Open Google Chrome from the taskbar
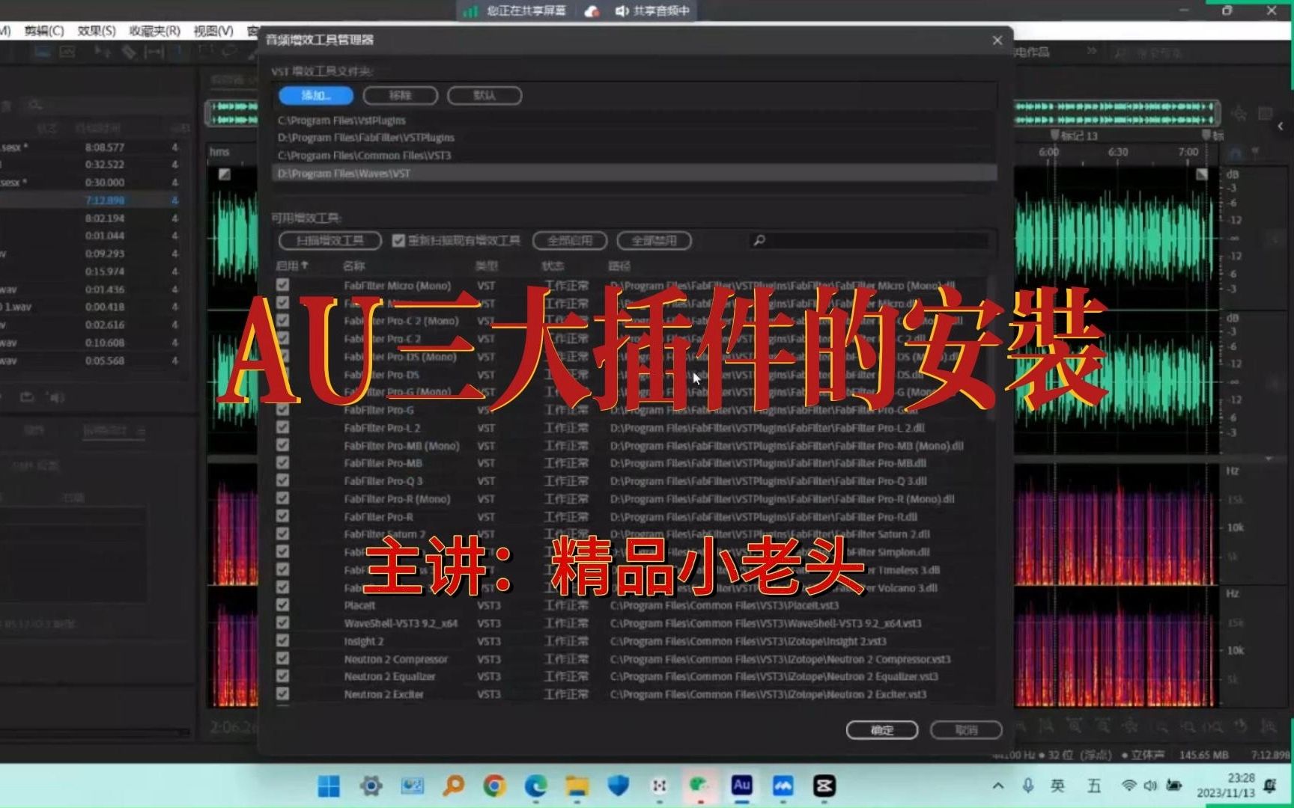 [494, 786]
